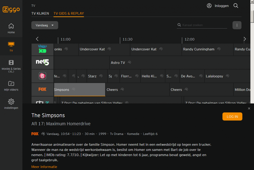Select net5 channel logo
254x170 pixels.
[x=42, y=63]
